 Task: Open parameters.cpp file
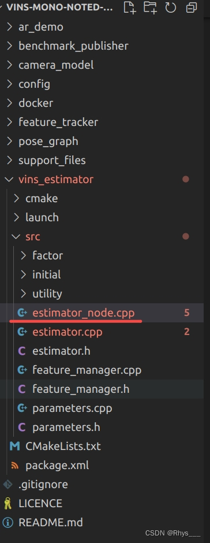(x=72, y=408)
